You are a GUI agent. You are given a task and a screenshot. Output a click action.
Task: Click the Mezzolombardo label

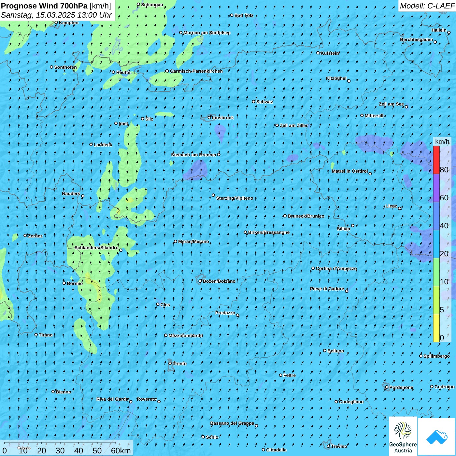pyautogui.click(x=186, y=335)
